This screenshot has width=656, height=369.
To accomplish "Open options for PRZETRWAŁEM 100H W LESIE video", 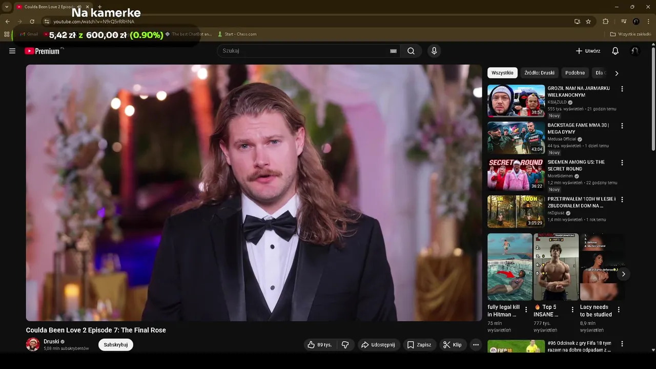I will (x=622, y=199).
